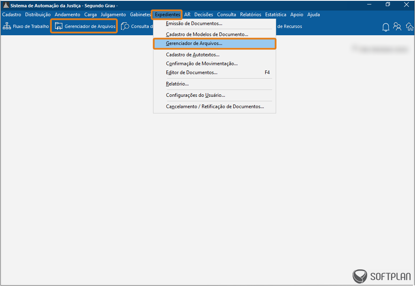Open the Relatórios menu
Screen dimensions: 415x286
click(251, 15)
